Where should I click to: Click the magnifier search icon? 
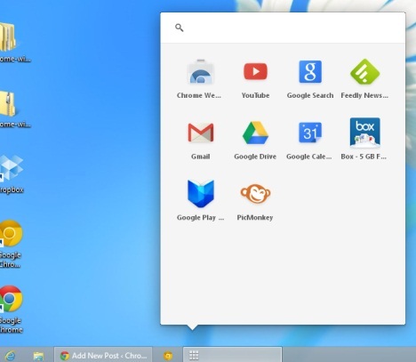coord(179,28)
